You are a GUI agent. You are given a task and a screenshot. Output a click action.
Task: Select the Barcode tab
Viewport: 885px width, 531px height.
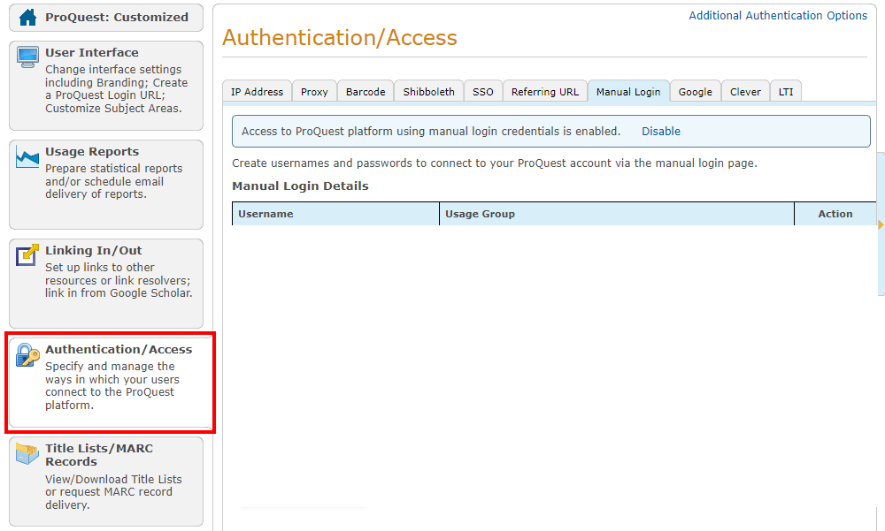(365, 91)
